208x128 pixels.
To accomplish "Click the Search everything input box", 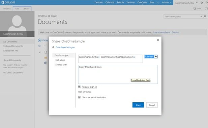I will pyautogui.click(x=182, y=17).
